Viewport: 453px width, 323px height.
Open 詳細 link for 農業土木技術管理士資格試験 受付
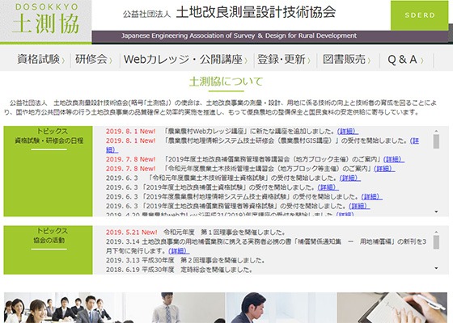point(350,178)
